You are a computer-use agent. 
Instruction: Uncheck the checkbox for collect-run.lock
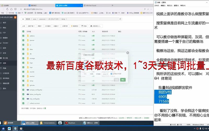coord(23,103)
